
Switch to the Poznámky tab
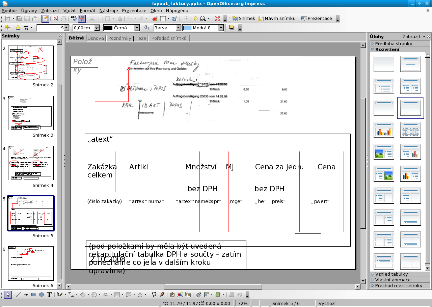119,38
